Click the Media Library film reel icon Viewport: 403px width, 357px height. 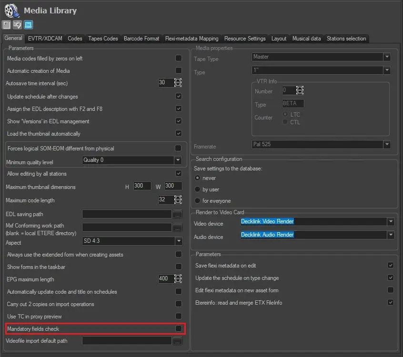(x=11, y=10)
